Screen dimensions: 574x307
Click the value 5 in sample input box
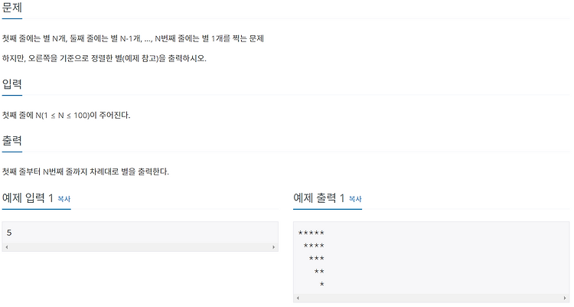(9, 233)
